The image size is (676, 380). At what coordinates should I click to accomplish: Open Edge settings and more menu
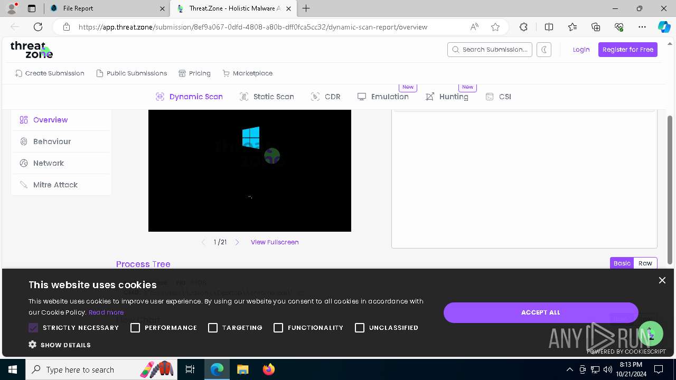pyautogui.click(x=642, y=27)
